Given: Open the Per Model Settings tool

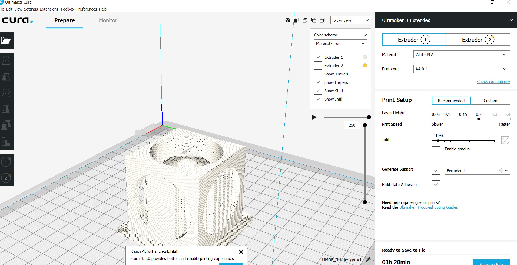Looking at the screenshot, I should click(6, 125).
